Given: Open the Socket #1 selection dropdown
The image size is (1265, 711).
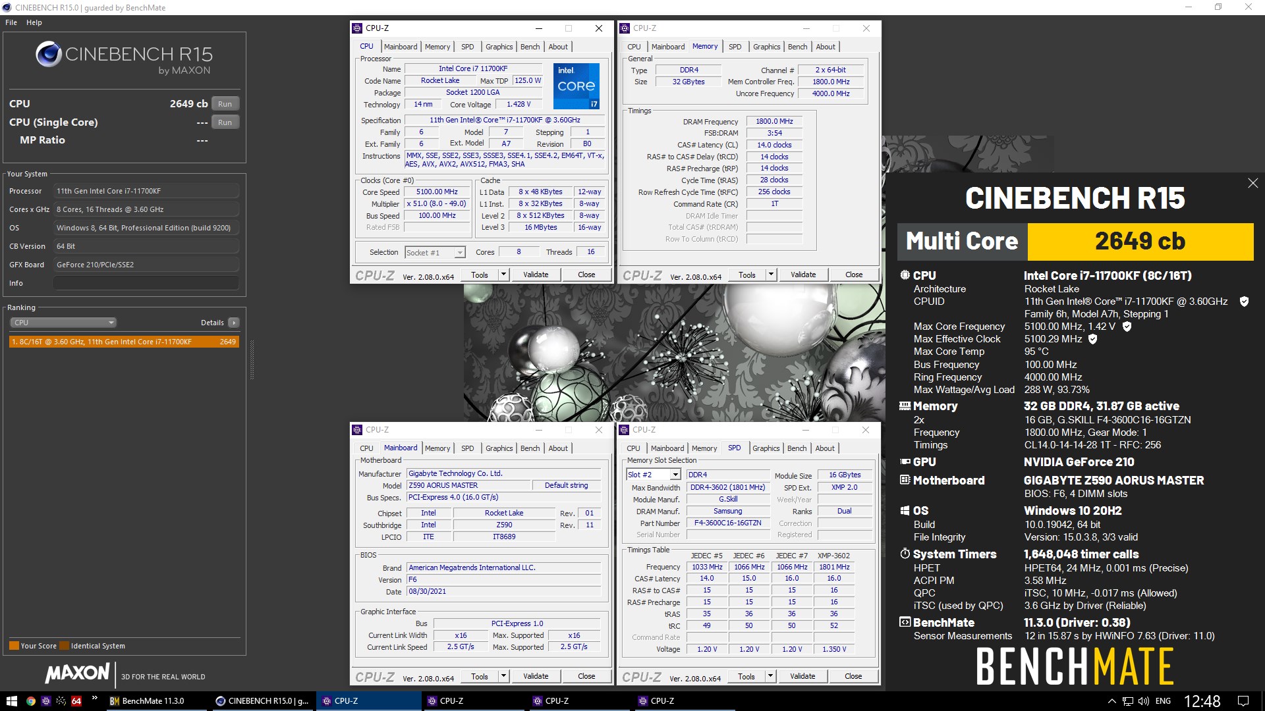Looking at the screenshot, I should click(x=435, y=253).
